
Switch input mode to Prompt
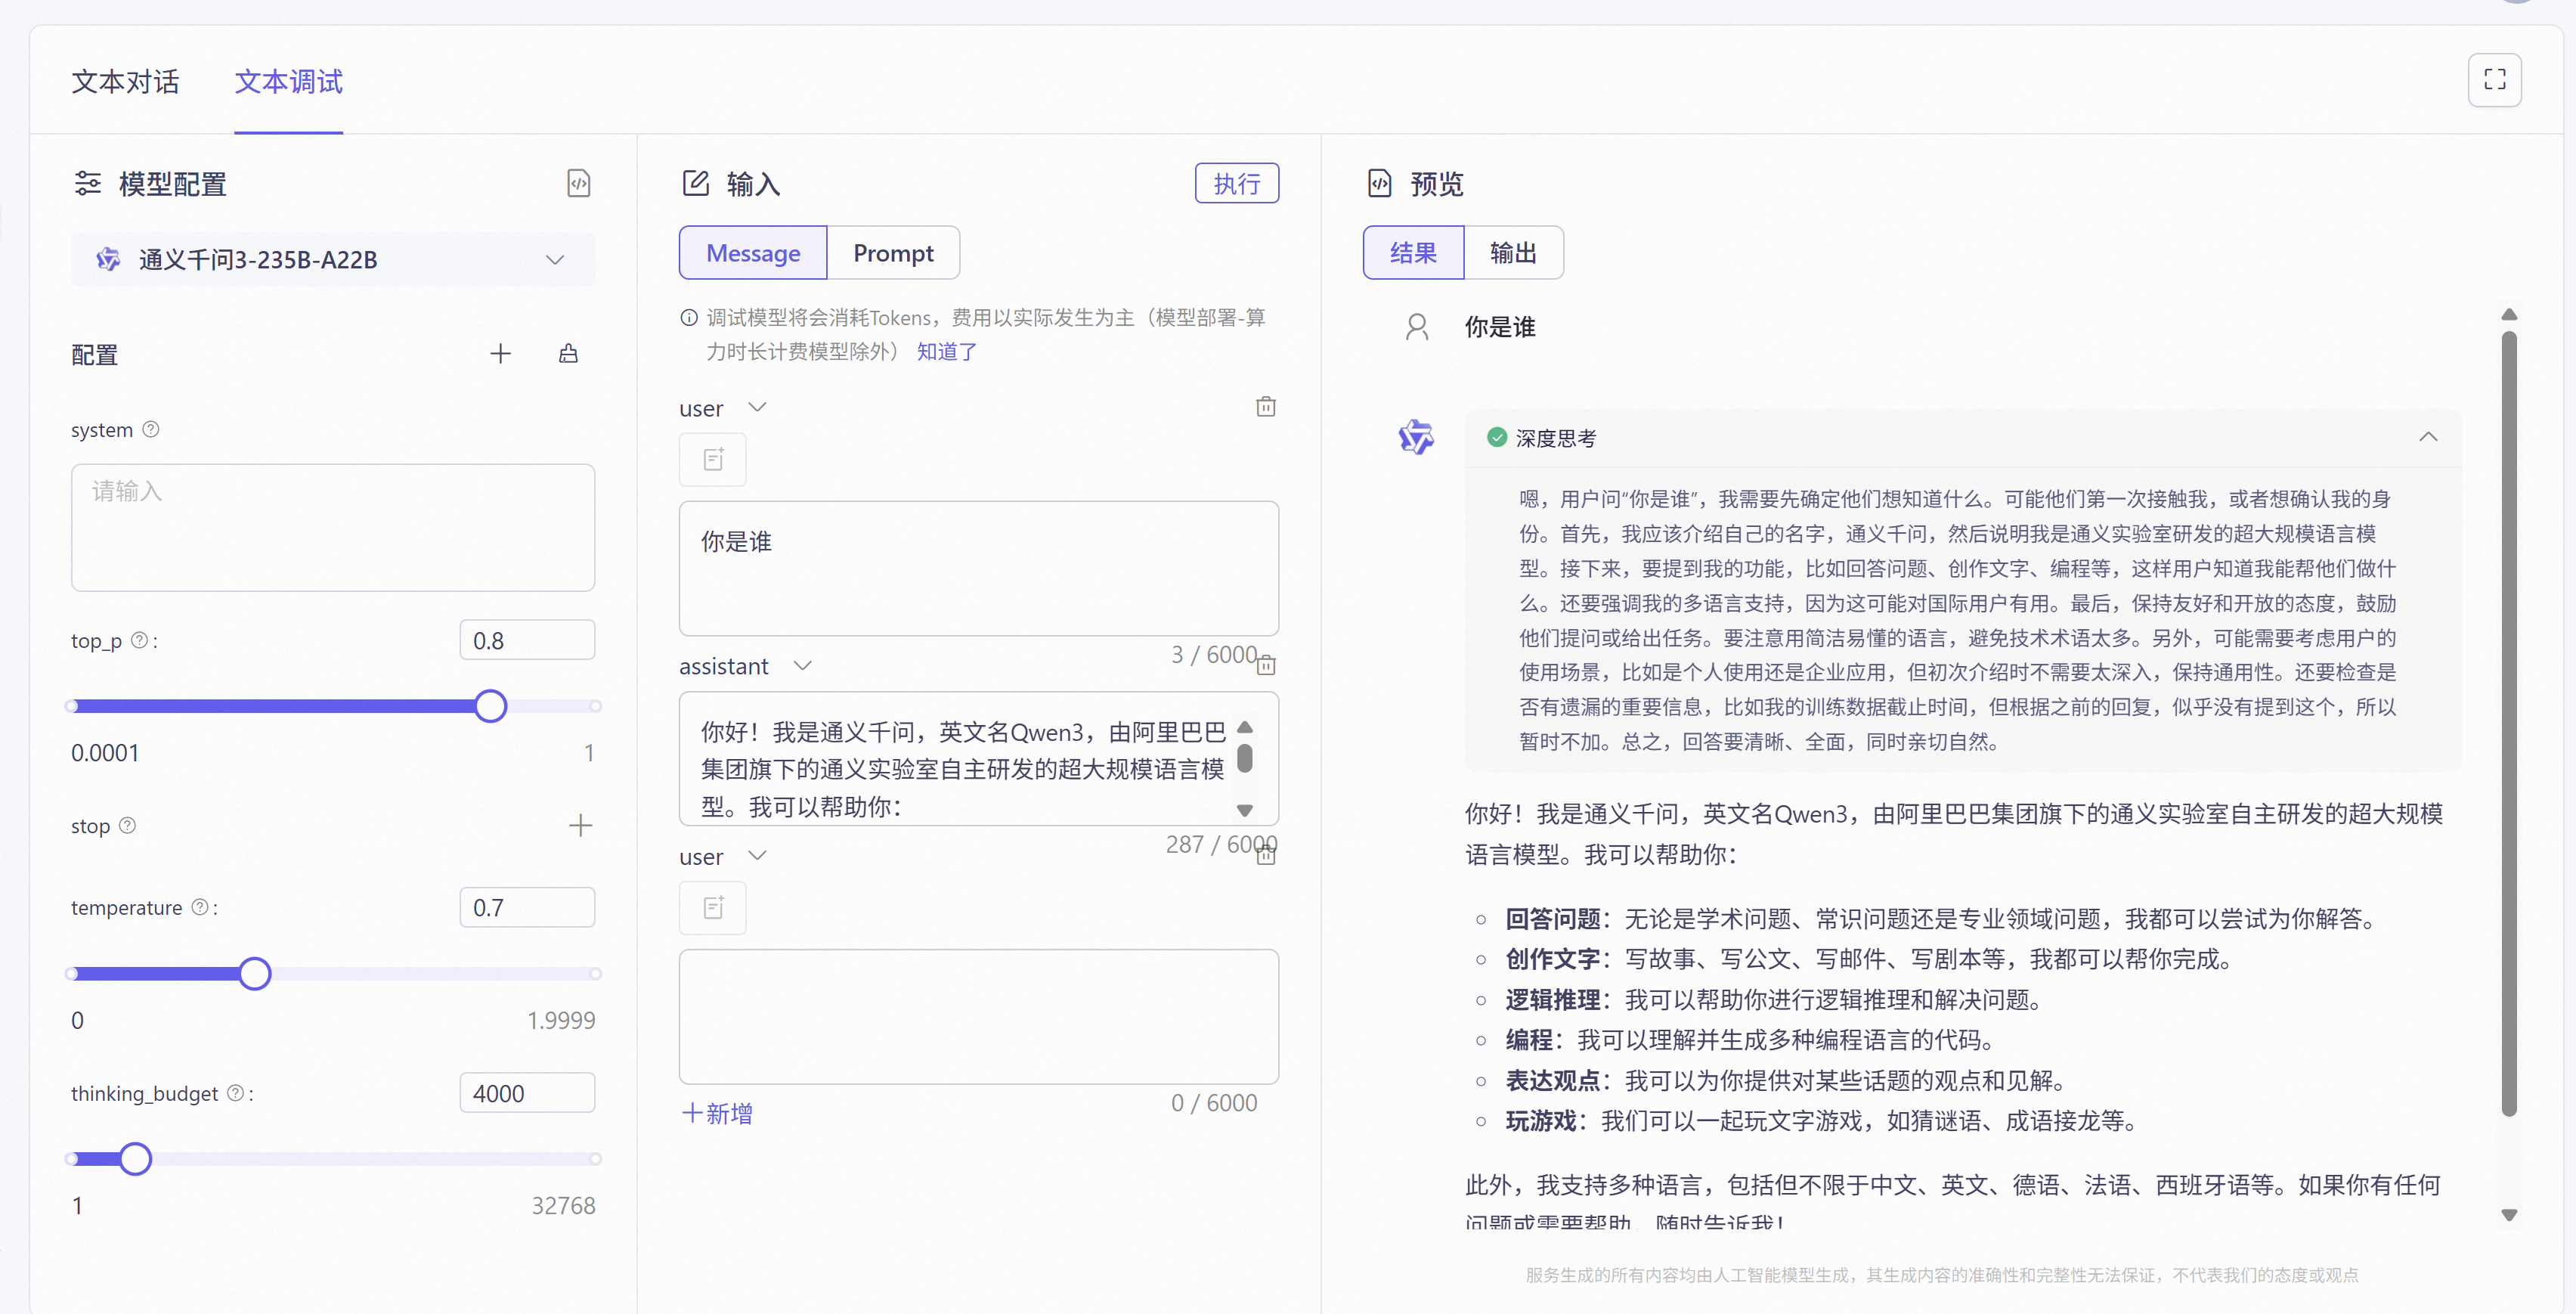pos(893,253)
